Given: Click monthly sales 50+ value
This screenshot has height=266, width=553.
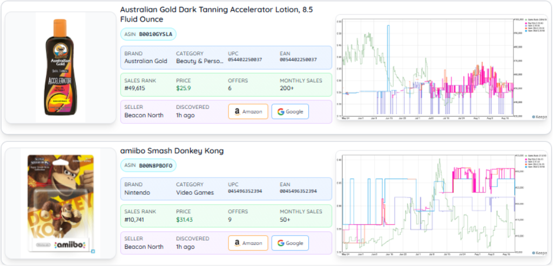Looking at the screenshot, I should point(285,220).
